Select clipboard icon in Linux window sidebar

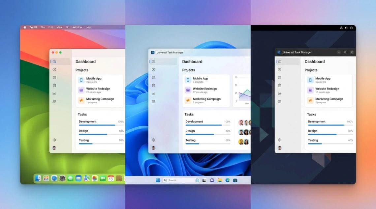click(x=280, y=86)
